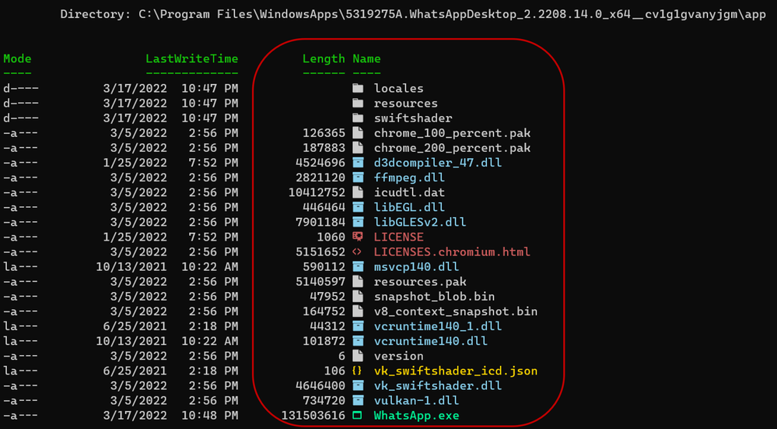Click the file icon beside v8_context_snapshot.bin

click(358, 311)
